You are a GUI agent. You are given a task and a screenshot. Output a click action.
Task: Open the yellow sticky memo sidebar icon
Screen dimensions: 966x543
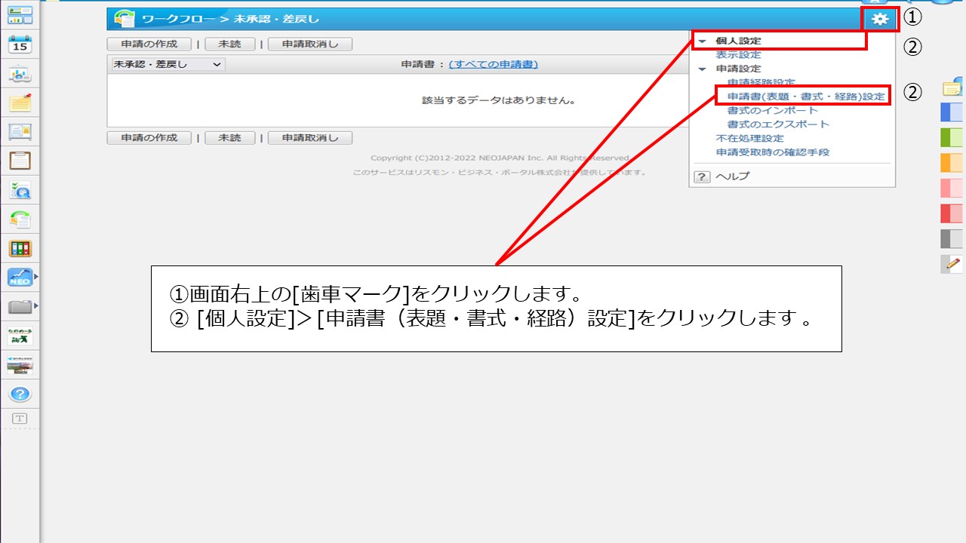[20, 103]
